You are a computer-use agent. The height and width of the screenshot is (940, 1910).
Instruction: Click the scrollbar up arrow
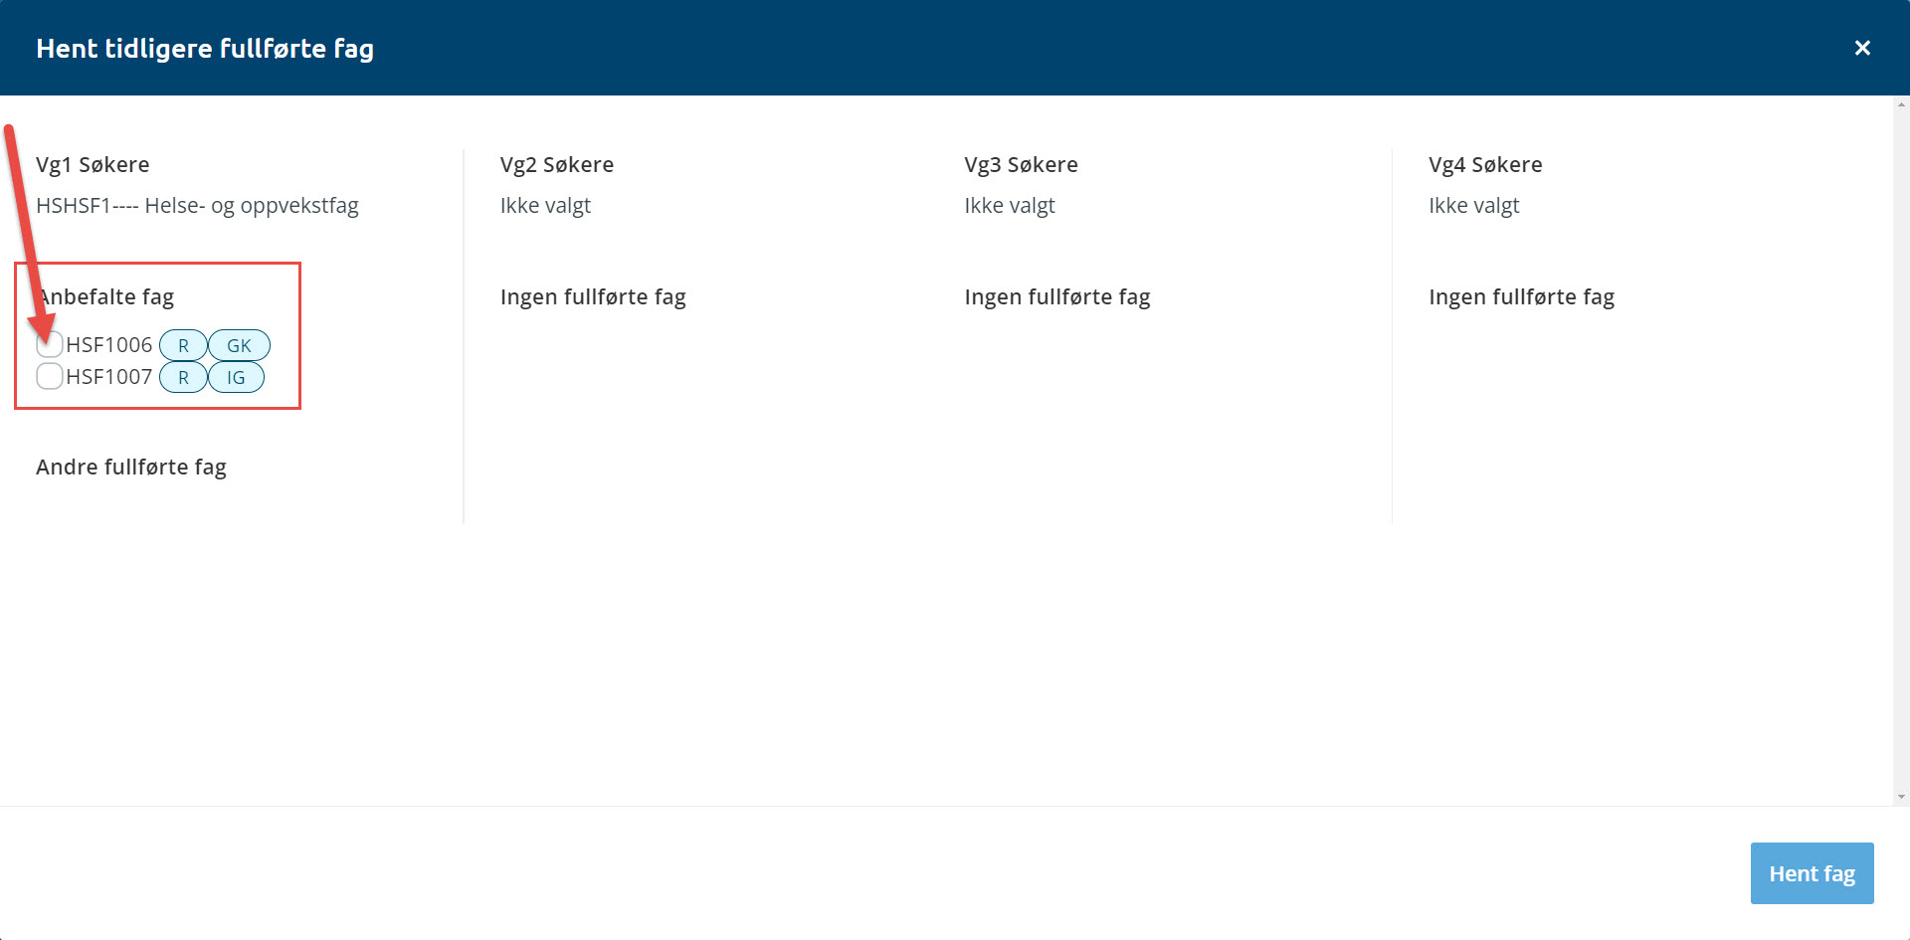click(x=1901, y=103)
